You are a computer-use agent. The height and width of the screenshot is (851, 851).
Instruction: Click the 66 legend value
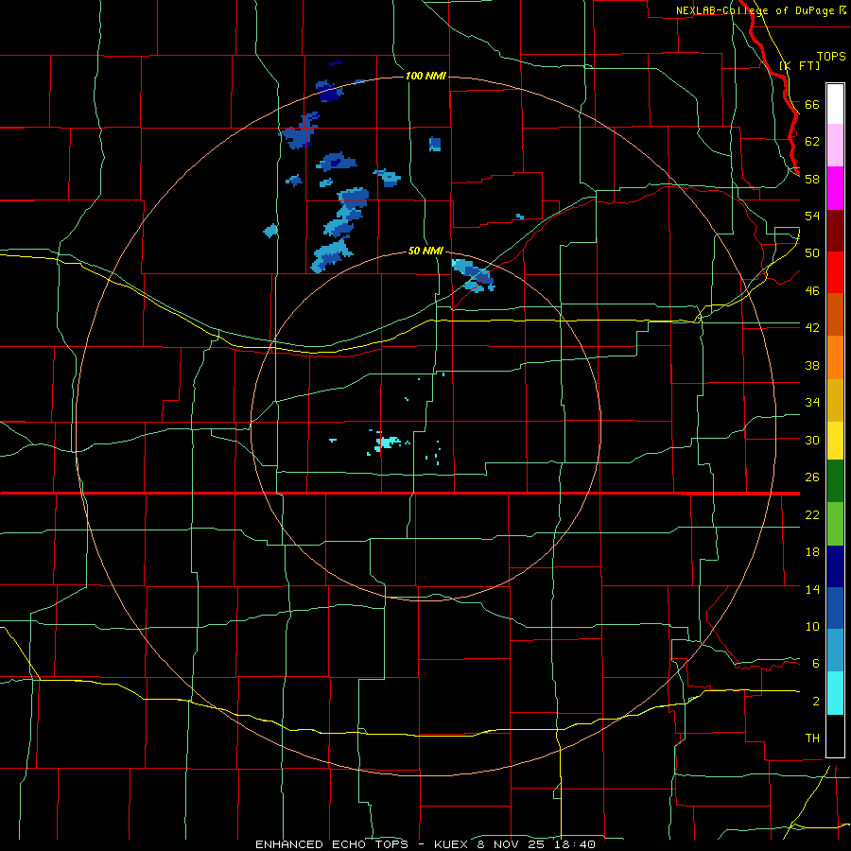tap(812, 104)
